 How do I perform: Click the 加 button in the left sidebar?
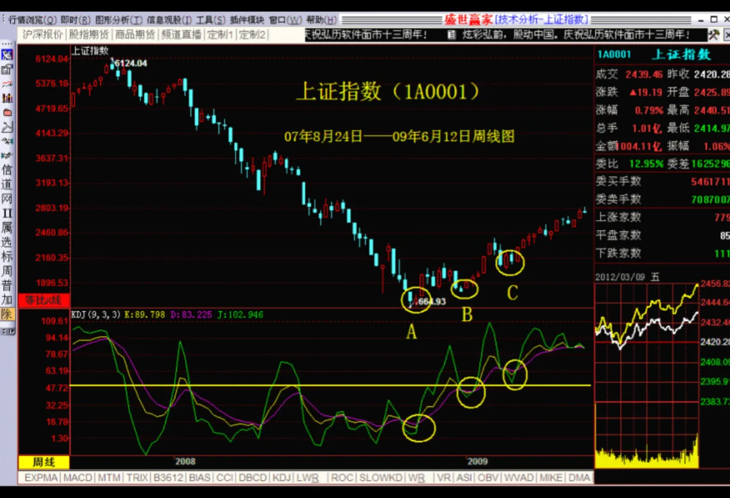click(x=7, y=299)
